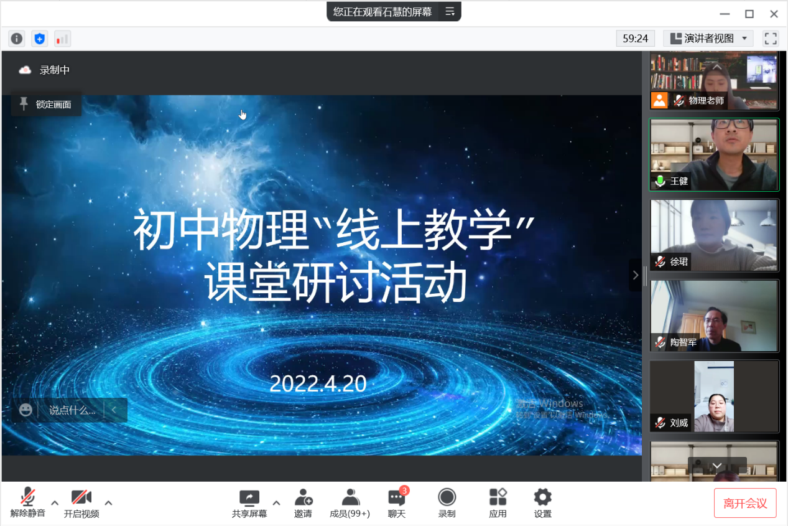788x526 pixels.
Task: Type in the 说点什么 comment field
Action: 72,410
